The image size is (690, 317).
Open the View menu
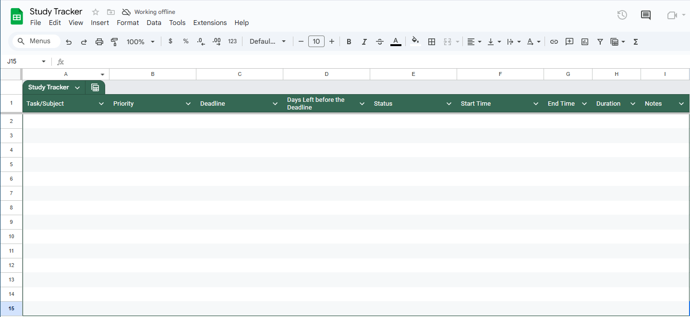76,23
